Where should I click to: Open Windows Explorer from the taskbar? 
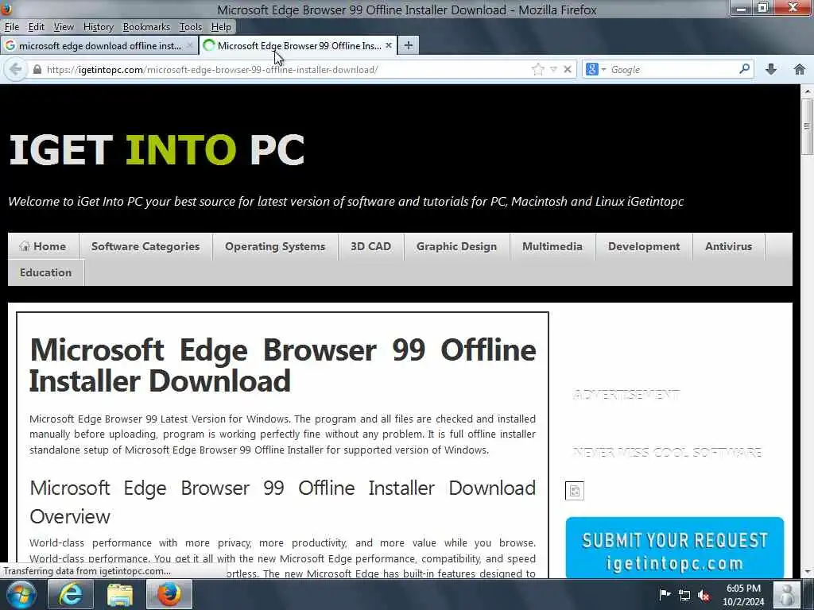click(x=120, y=594)
